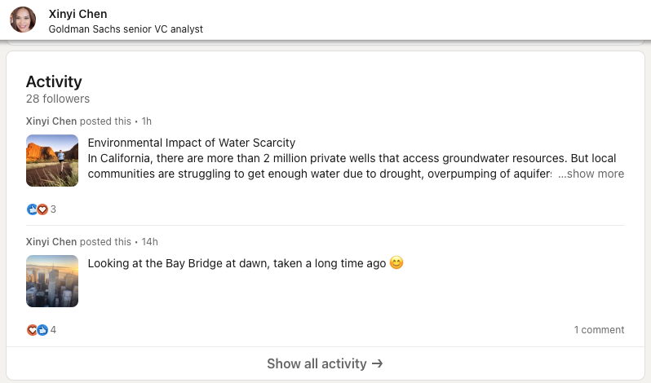
Task: Click the reaction count 4 on second post
Action: (x=53, y=330)
